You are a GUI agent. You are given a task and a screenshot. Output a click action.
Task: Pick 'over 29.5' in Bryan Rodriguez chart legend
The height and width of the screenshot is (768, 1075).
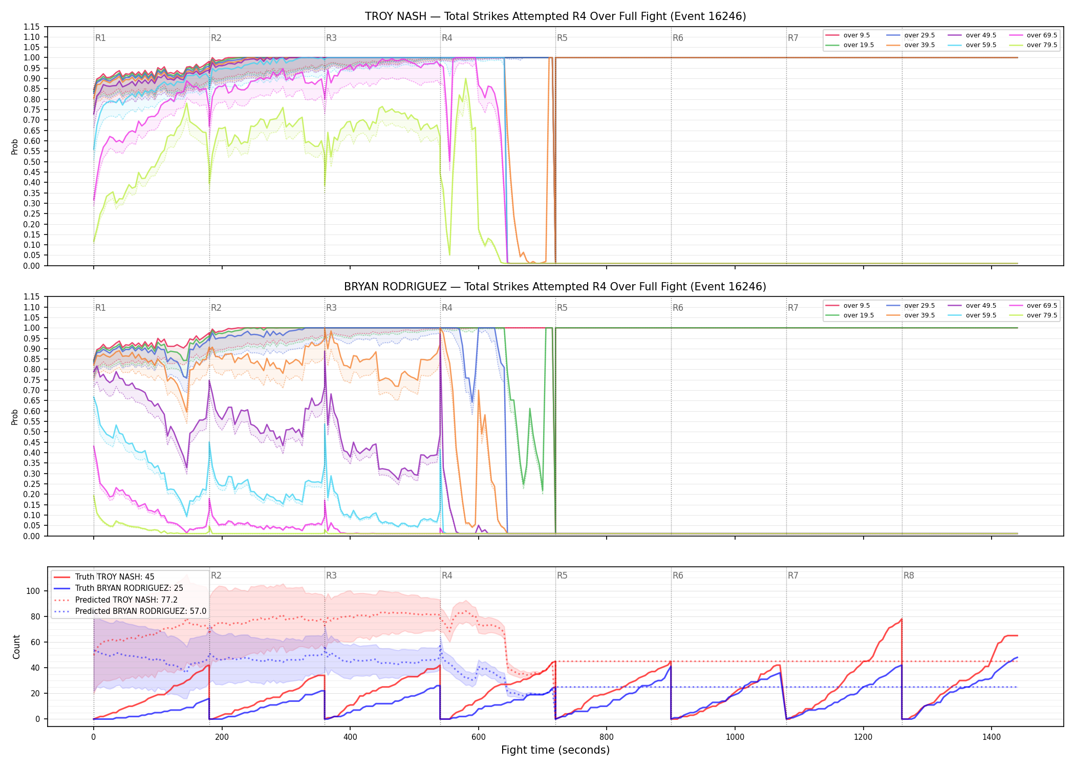point(911,306)
